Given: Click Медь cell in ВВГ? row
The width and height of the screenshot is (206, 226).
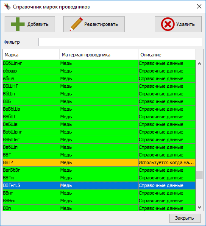Looking at the screenshot, I should point(99,162).
